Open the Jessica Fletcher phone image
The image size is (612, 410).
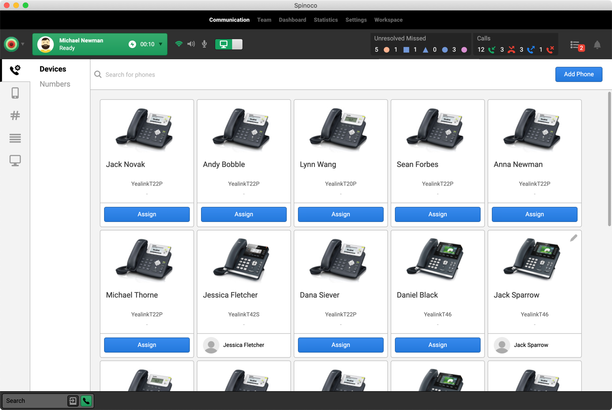pos(241,260)
